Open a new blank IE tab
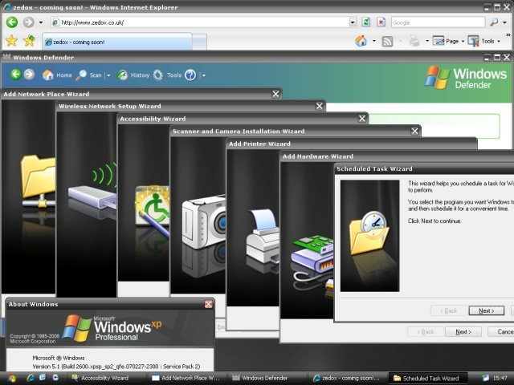 point(199,42)
